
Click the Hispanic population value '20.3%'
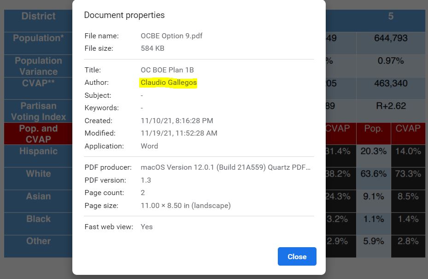tap(374, 151)
